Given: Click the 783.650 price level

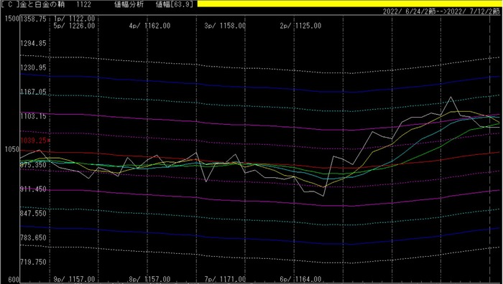Looking at the screenshot, I should point(33,237).
